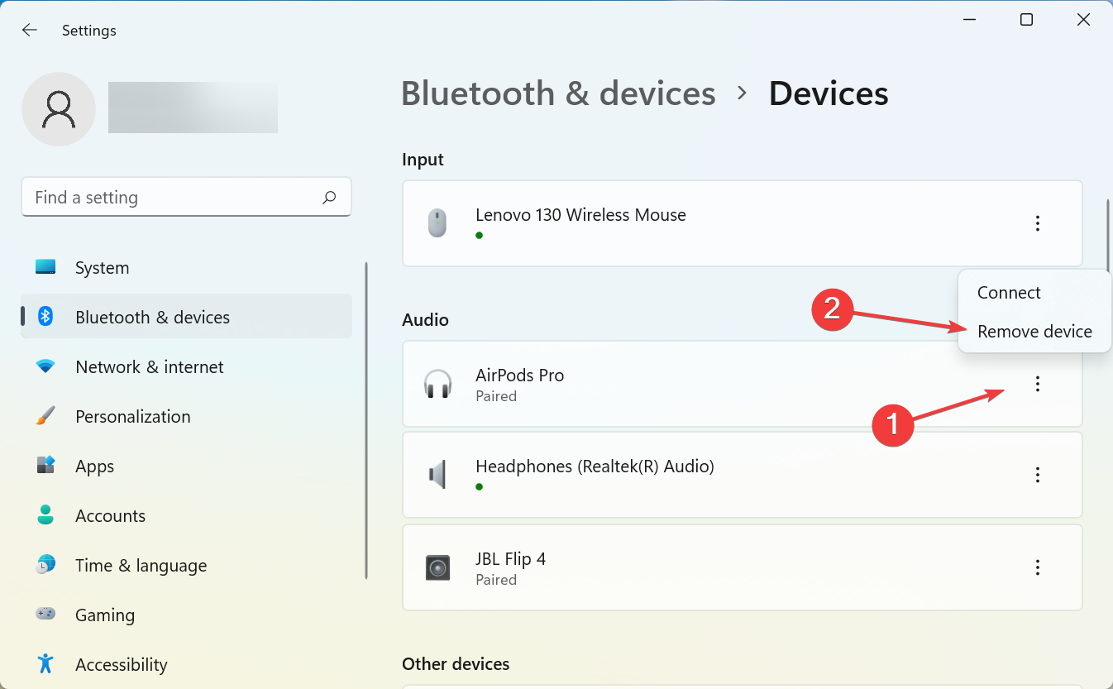Image resolution: width=1113 pixels, height=689 pixels.
Task: Click the Accessibility figure icon
Action: pyautogui.click(x=45, y=663)
